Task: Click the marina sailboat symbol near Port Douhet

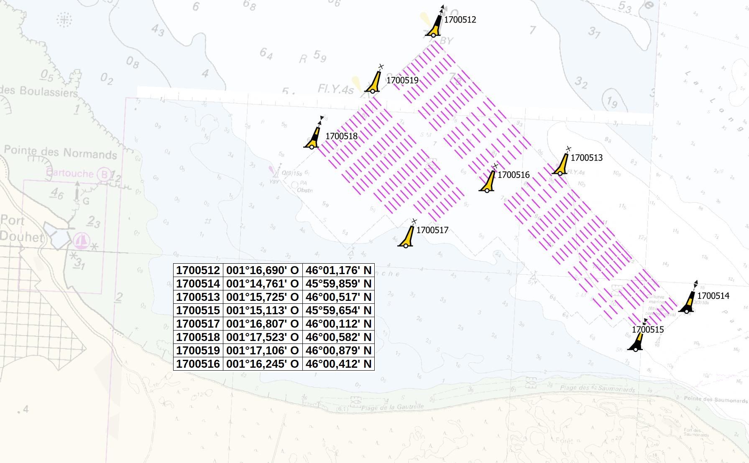Action: click(x=82, y=239)
